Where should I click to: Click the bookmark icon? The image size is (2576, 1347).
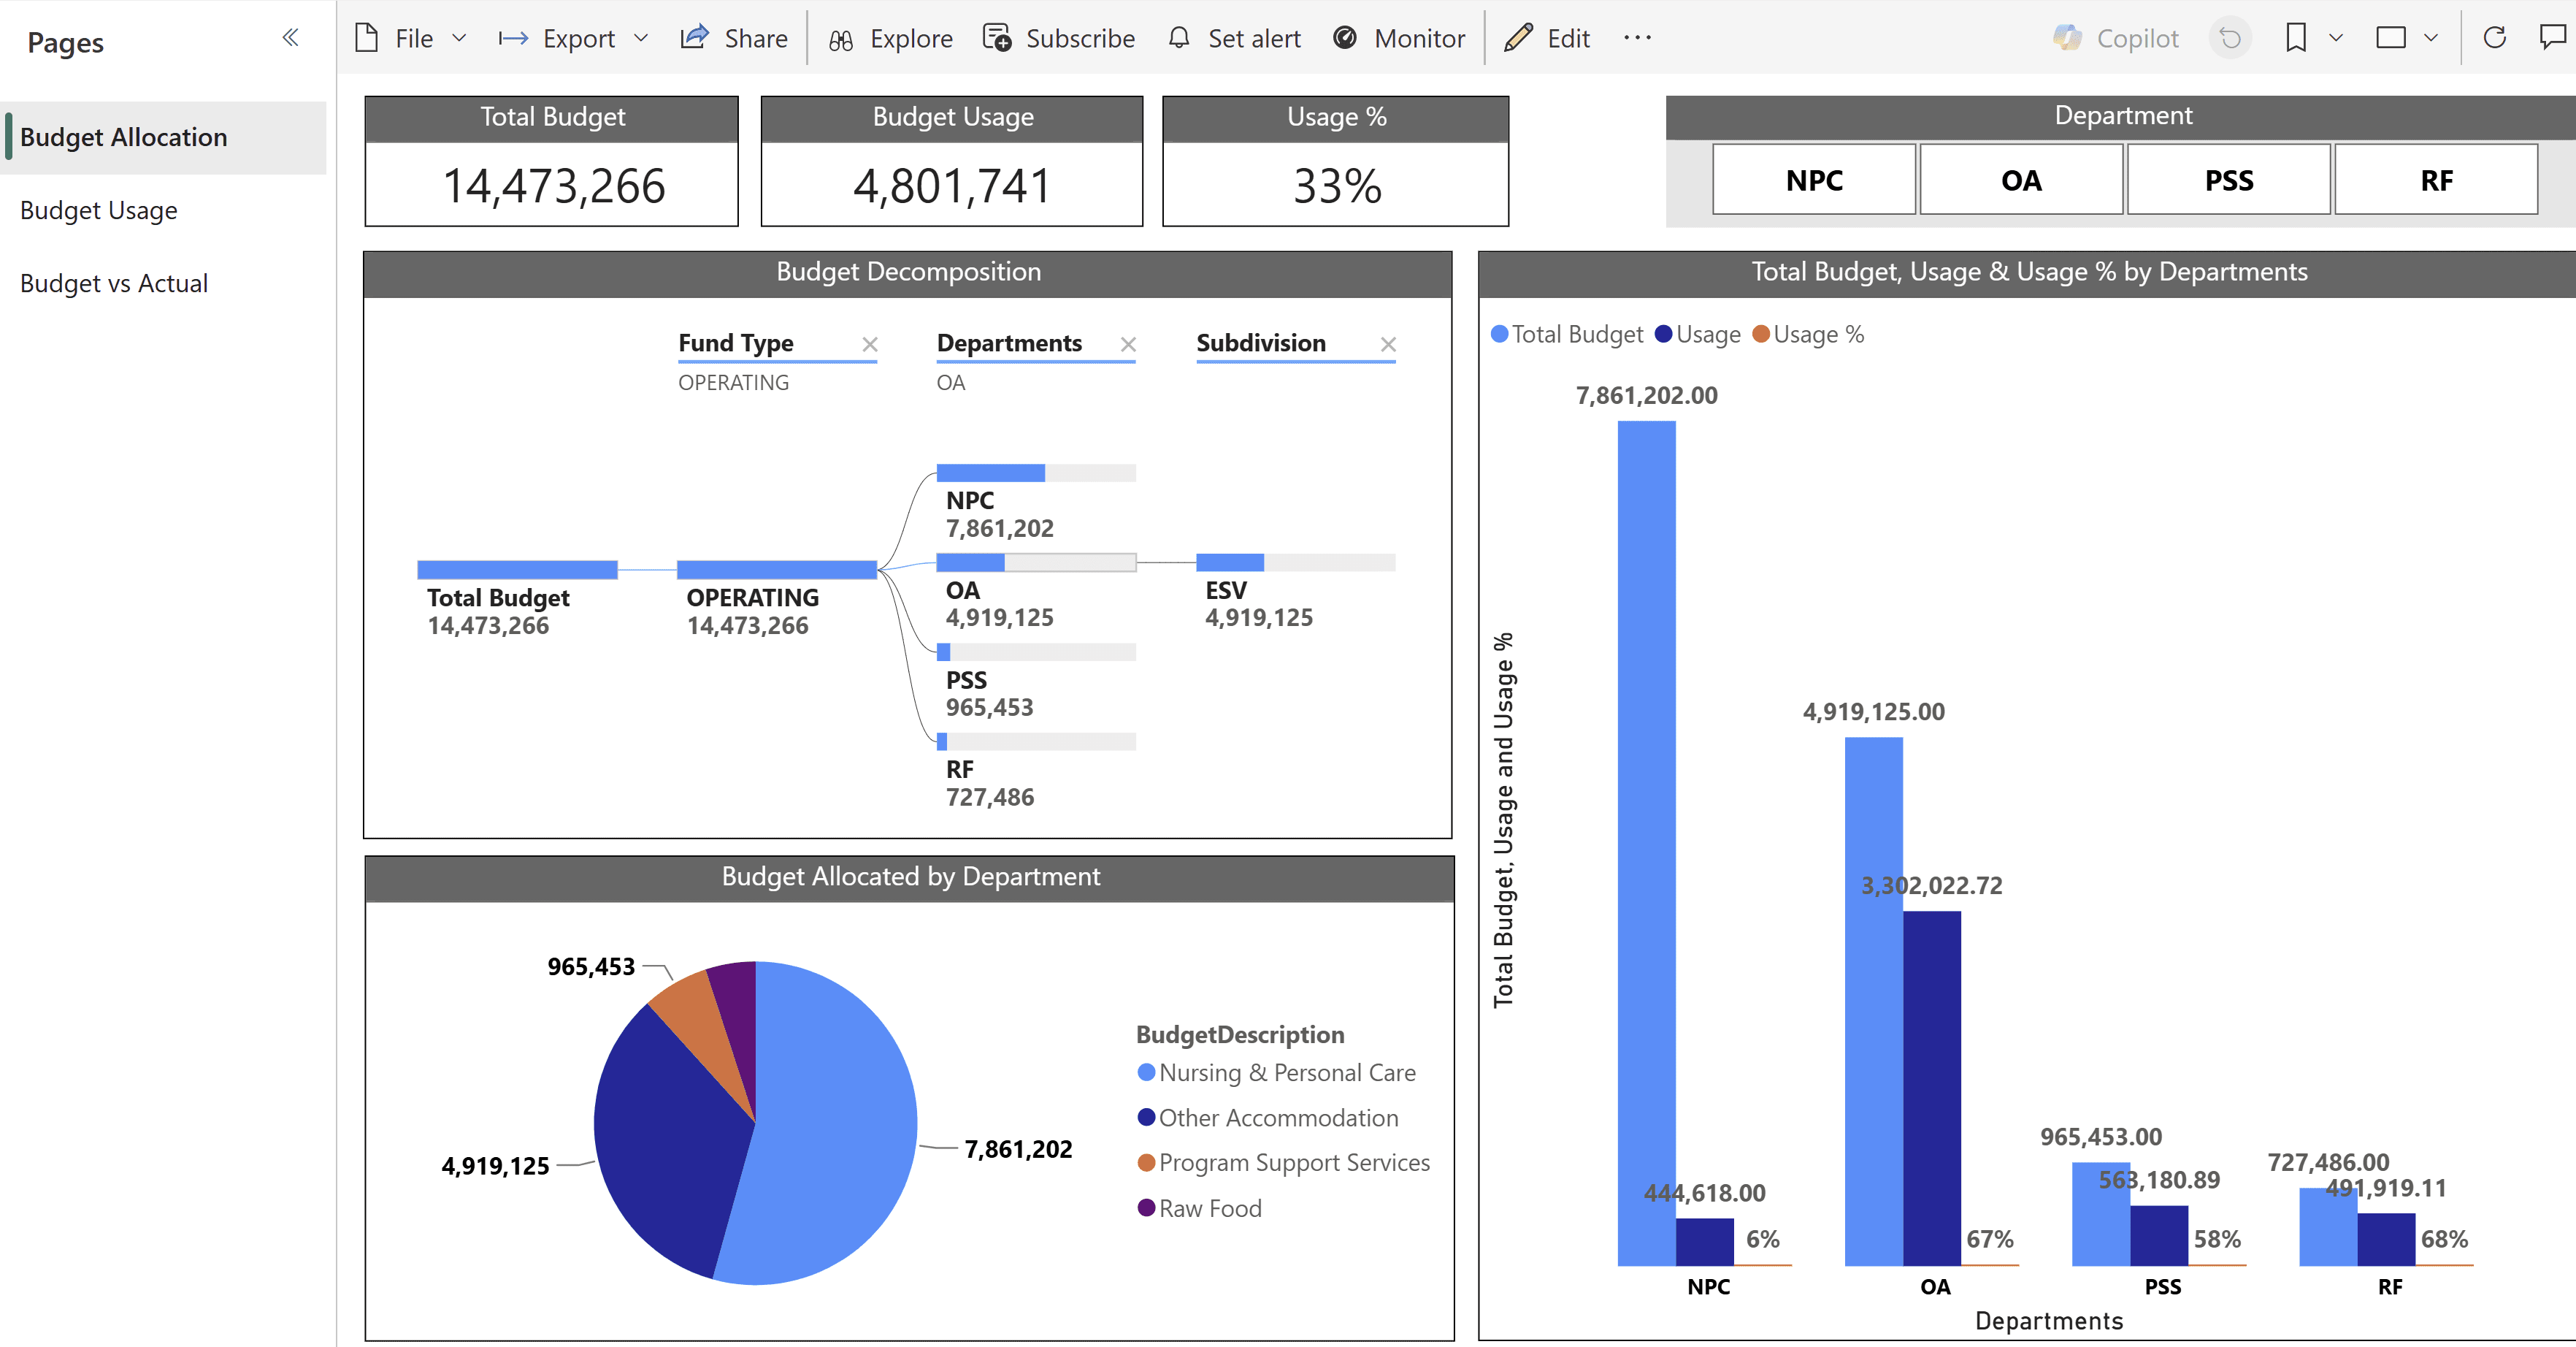pyautogui.click(x=2296, y=38)
